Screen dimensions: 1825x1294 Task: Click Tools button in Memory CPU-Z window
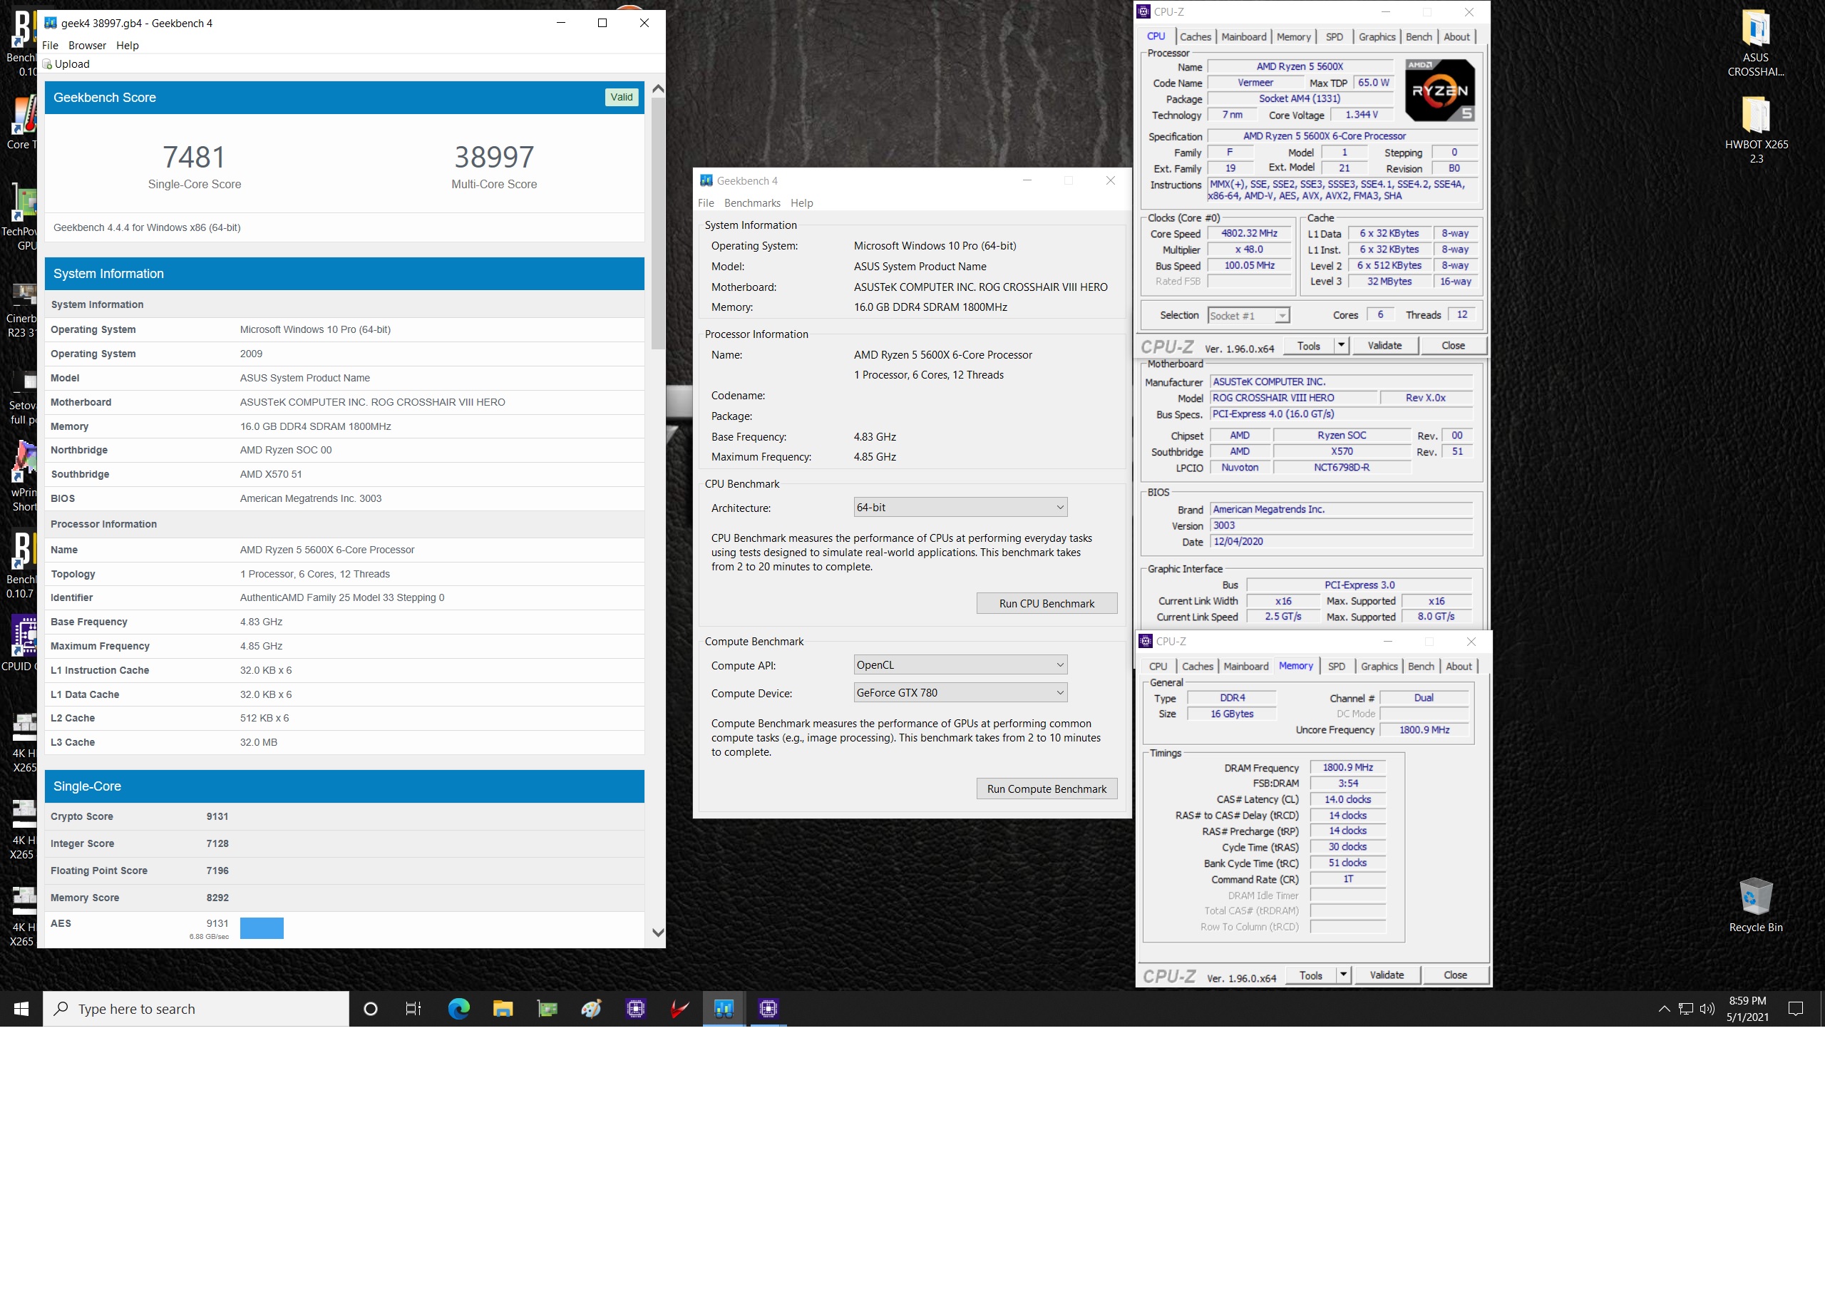click(x=1311, y=975)
